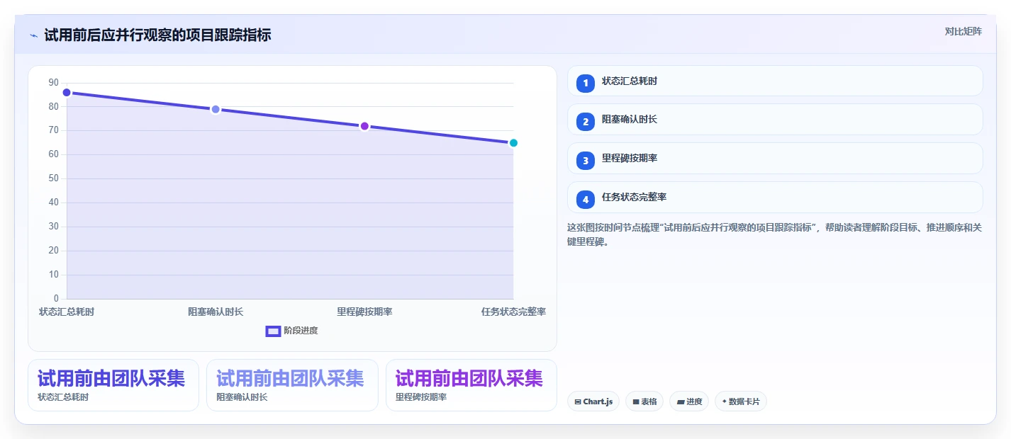
Task: Click the teal chart data point at 65
Action: click(513, 143)
